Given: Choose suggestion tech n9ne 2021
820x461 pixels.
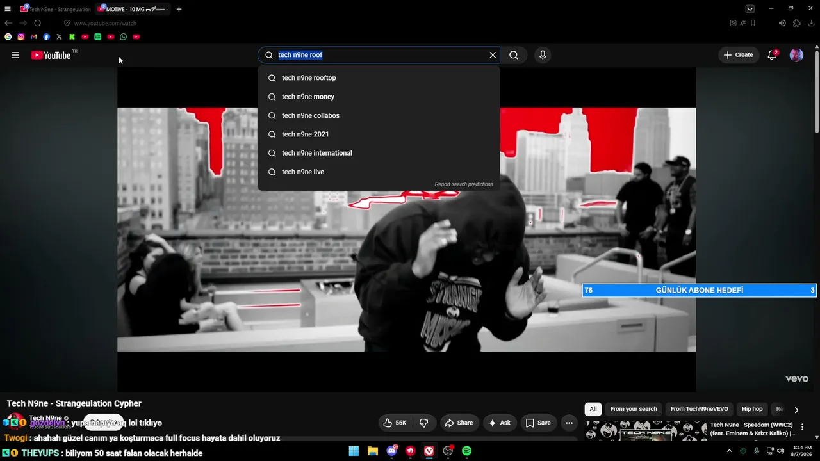Looking at the screenshot, I should [x=379, y=134].
